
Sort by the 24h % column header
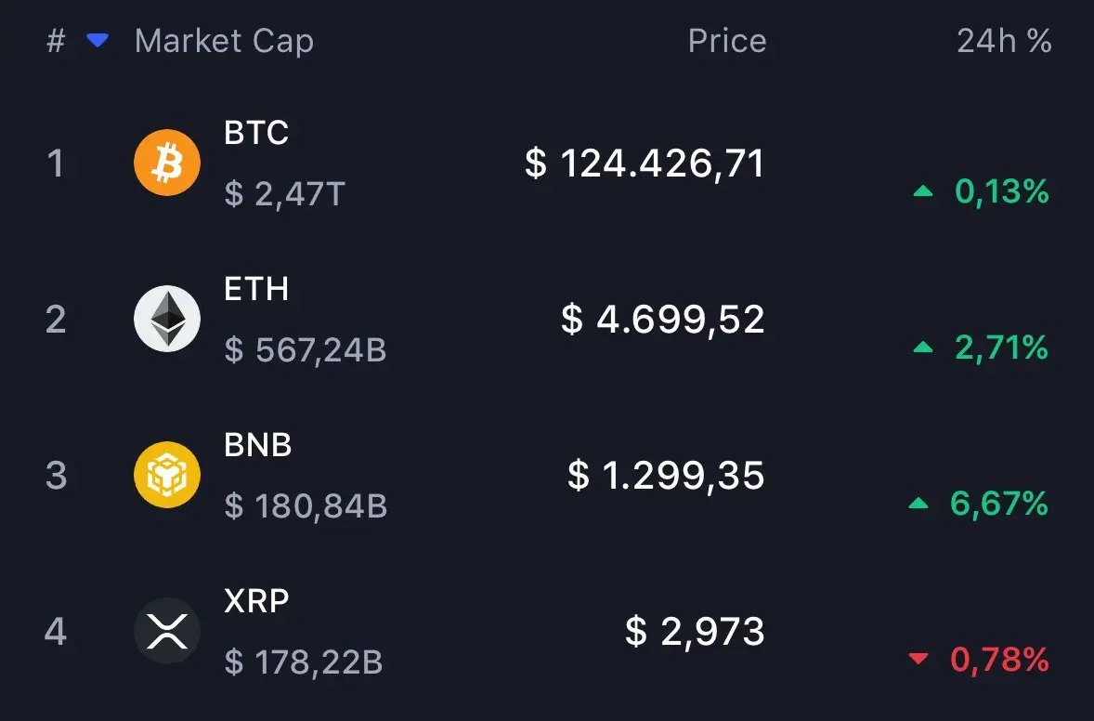1004,41
